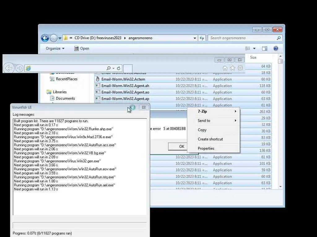Image resolution: width=317 pixels, height=237 pixels.
Task: Minimize the Internet Explorer window
Action: tap(219, 60)
